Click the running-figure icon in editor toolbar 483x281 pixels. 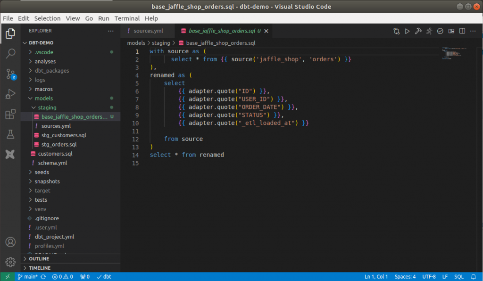coord(429,31)
